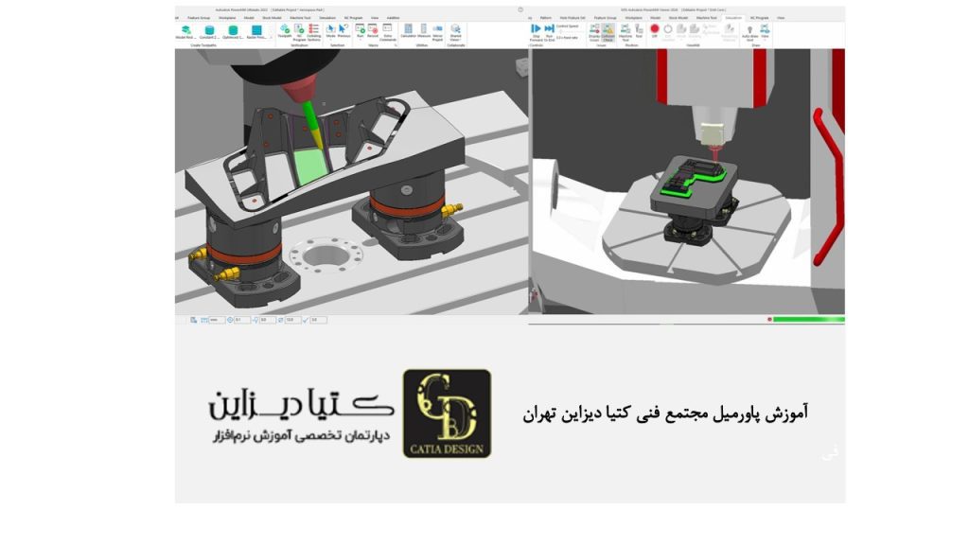This screenshot has height=545, width=969.
Task: Click the Mirror Project icon
Action: click(436, 31)
